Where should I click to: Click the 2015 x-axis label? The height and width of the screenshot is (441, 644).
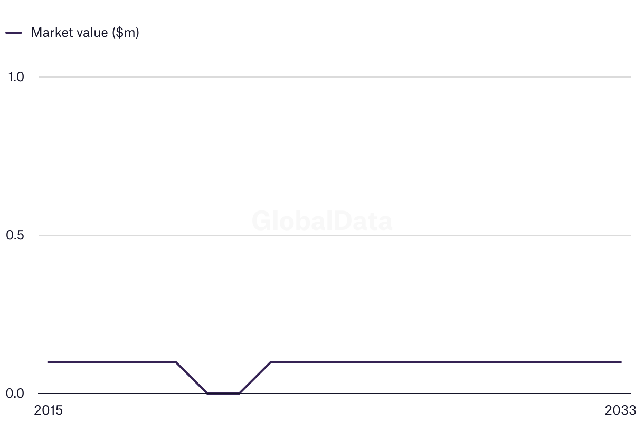48,410
